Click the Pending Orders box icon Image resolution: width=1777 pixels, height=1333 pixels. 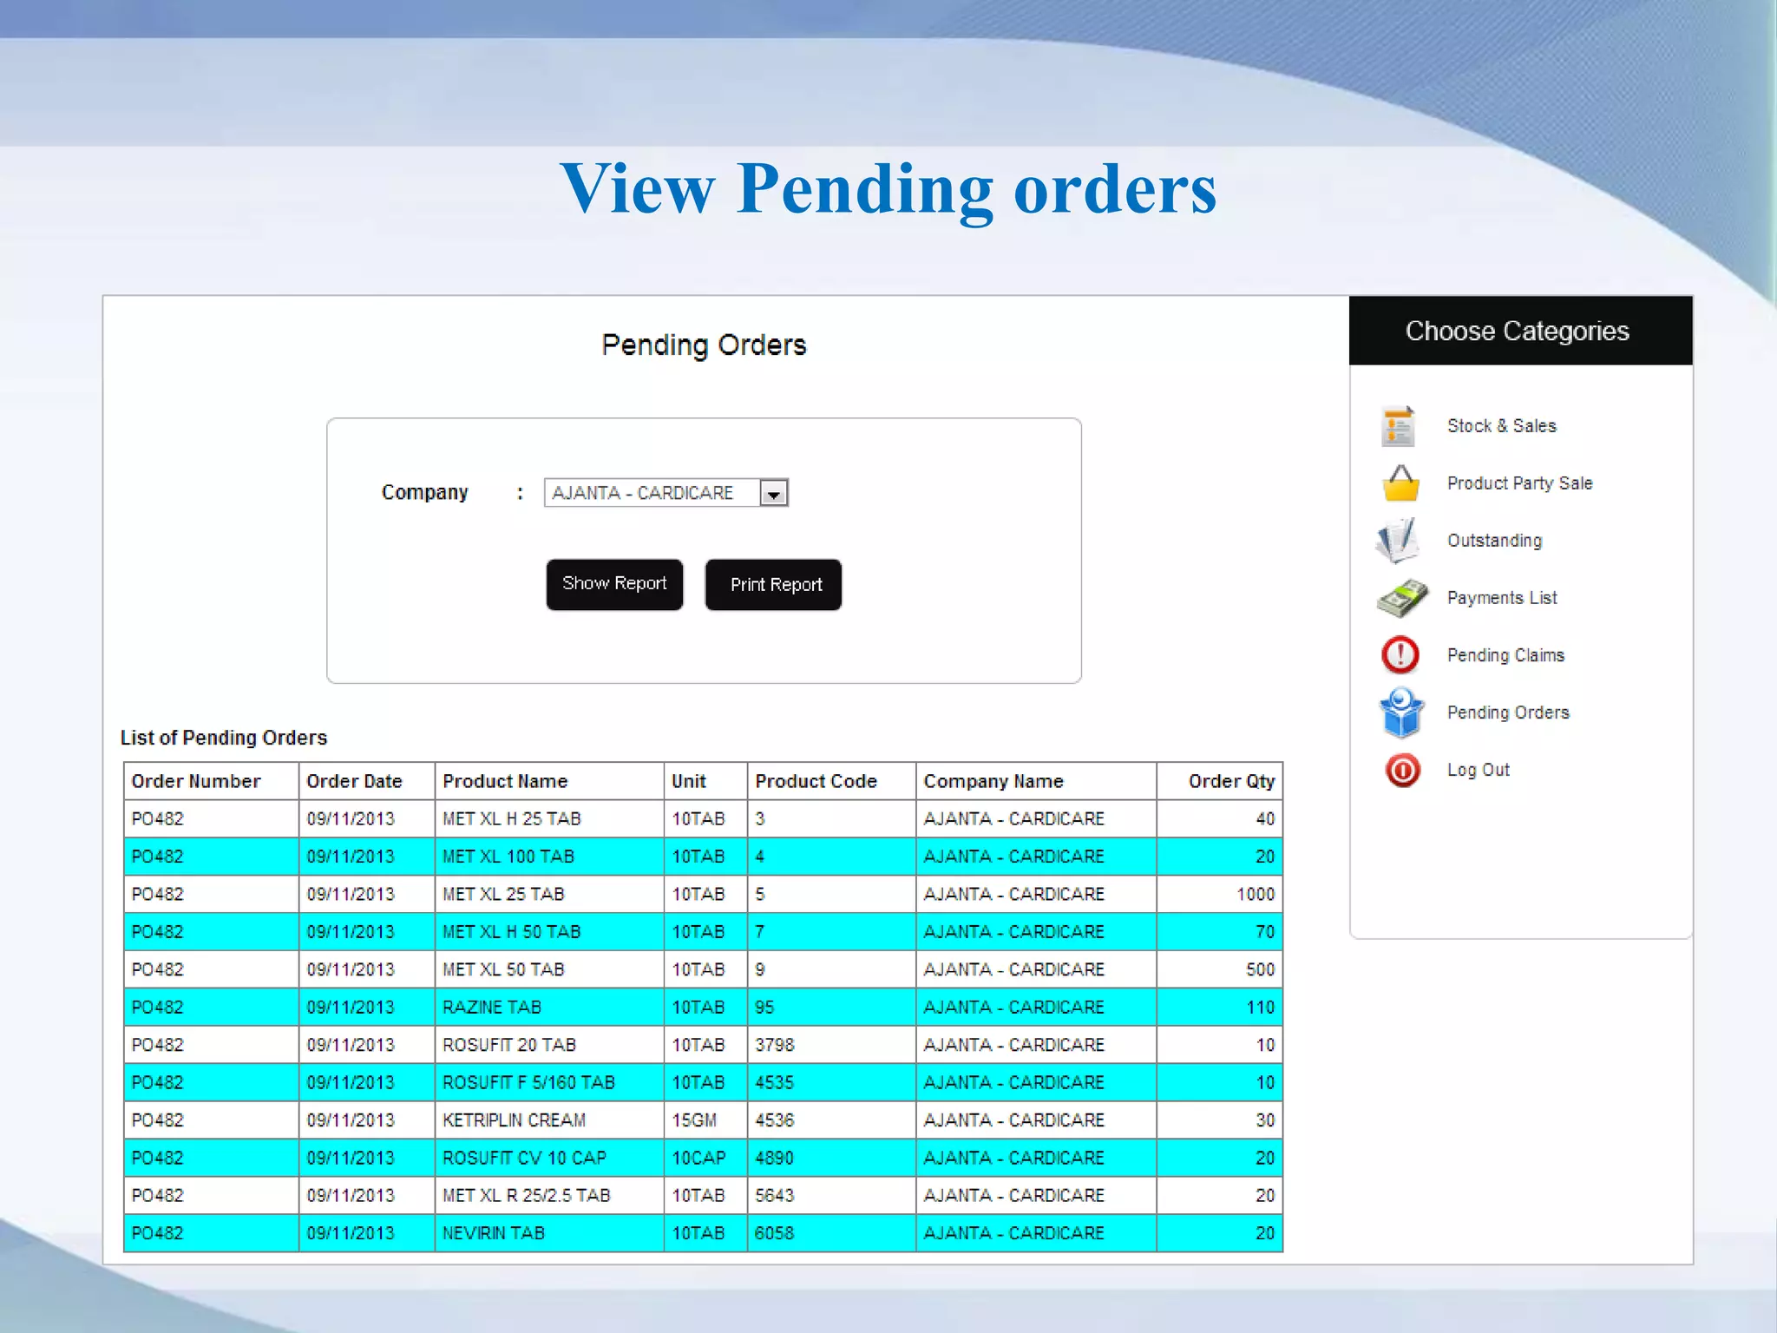point(1401,712)
